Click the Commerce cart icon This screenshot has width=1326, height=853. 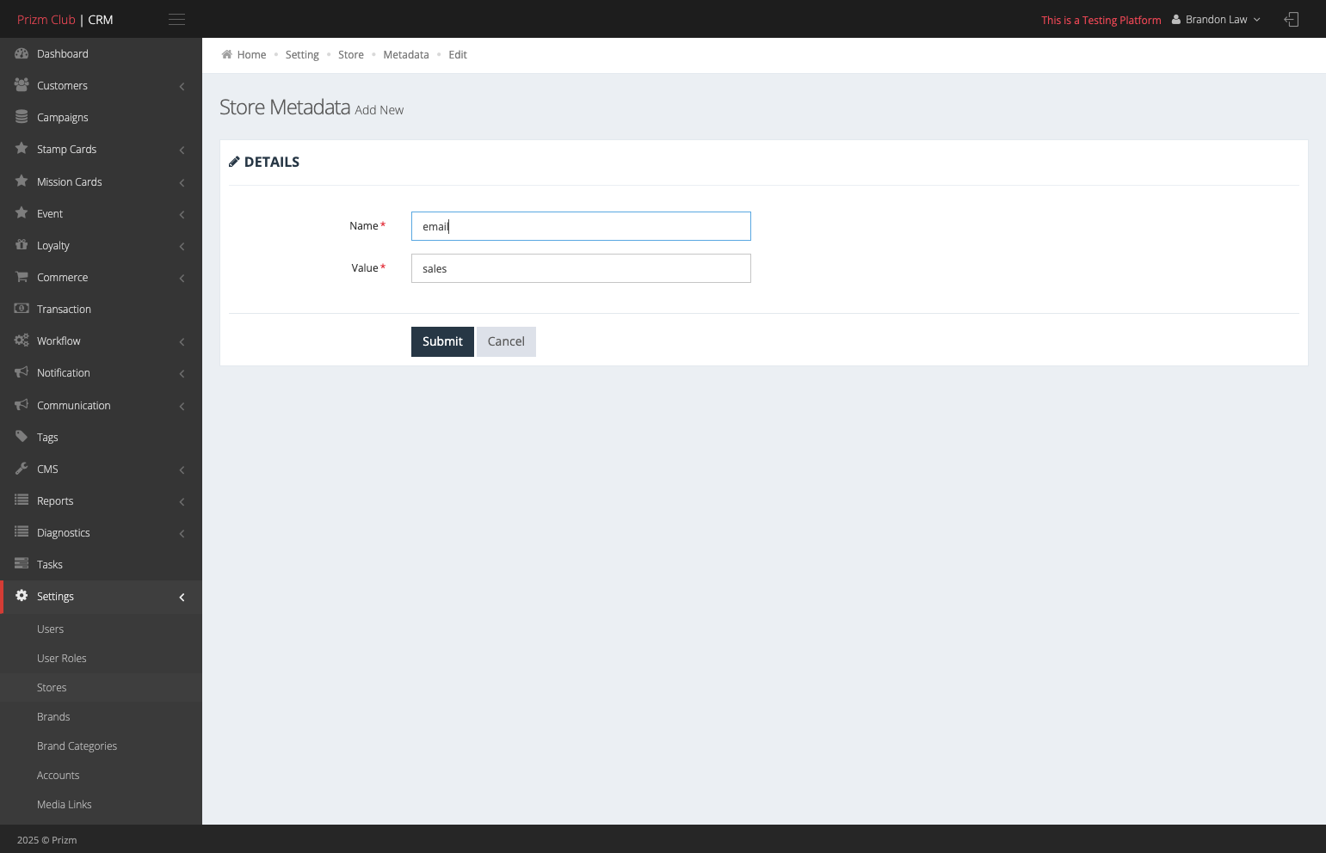coord(22,277)
